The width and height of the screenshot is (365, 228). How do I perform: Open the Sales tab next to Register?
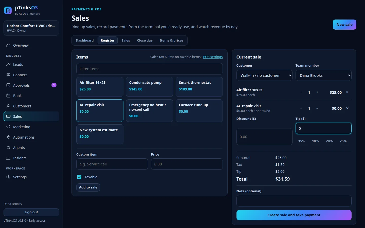point(126,41)
